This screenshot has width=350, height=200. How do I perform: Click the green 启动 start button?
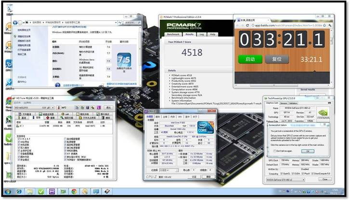click(250, 59)
